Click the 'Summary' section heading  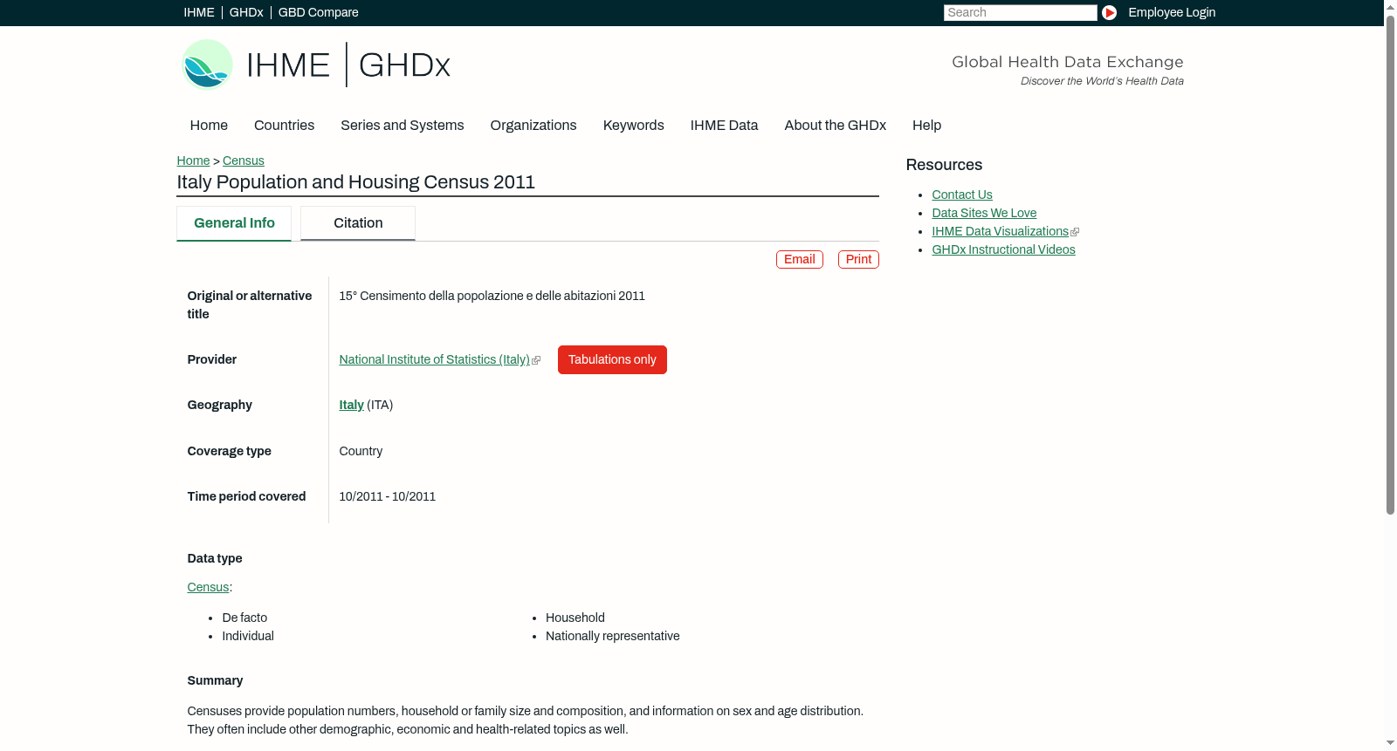click(215, 681)
